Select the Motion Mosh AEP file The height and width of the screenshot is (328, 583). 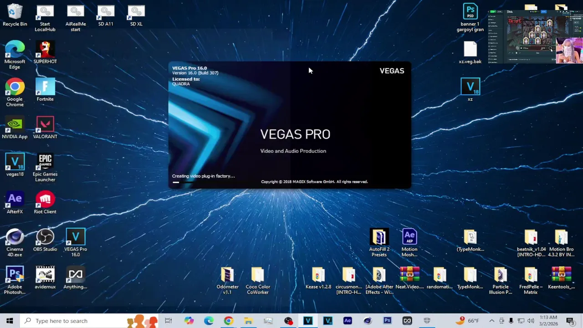(409, 243)
